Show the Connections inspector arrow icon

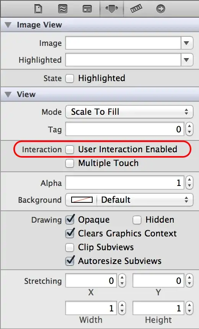point(161,9)
